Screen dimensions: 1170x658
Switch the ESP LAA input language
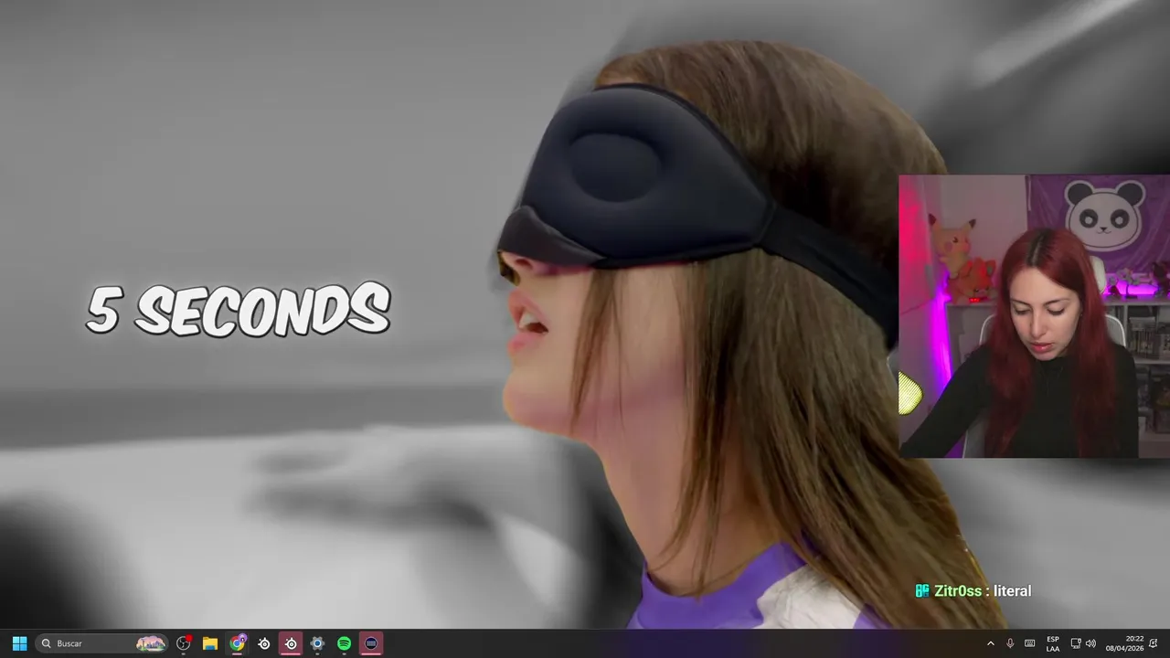(1053, 643)
